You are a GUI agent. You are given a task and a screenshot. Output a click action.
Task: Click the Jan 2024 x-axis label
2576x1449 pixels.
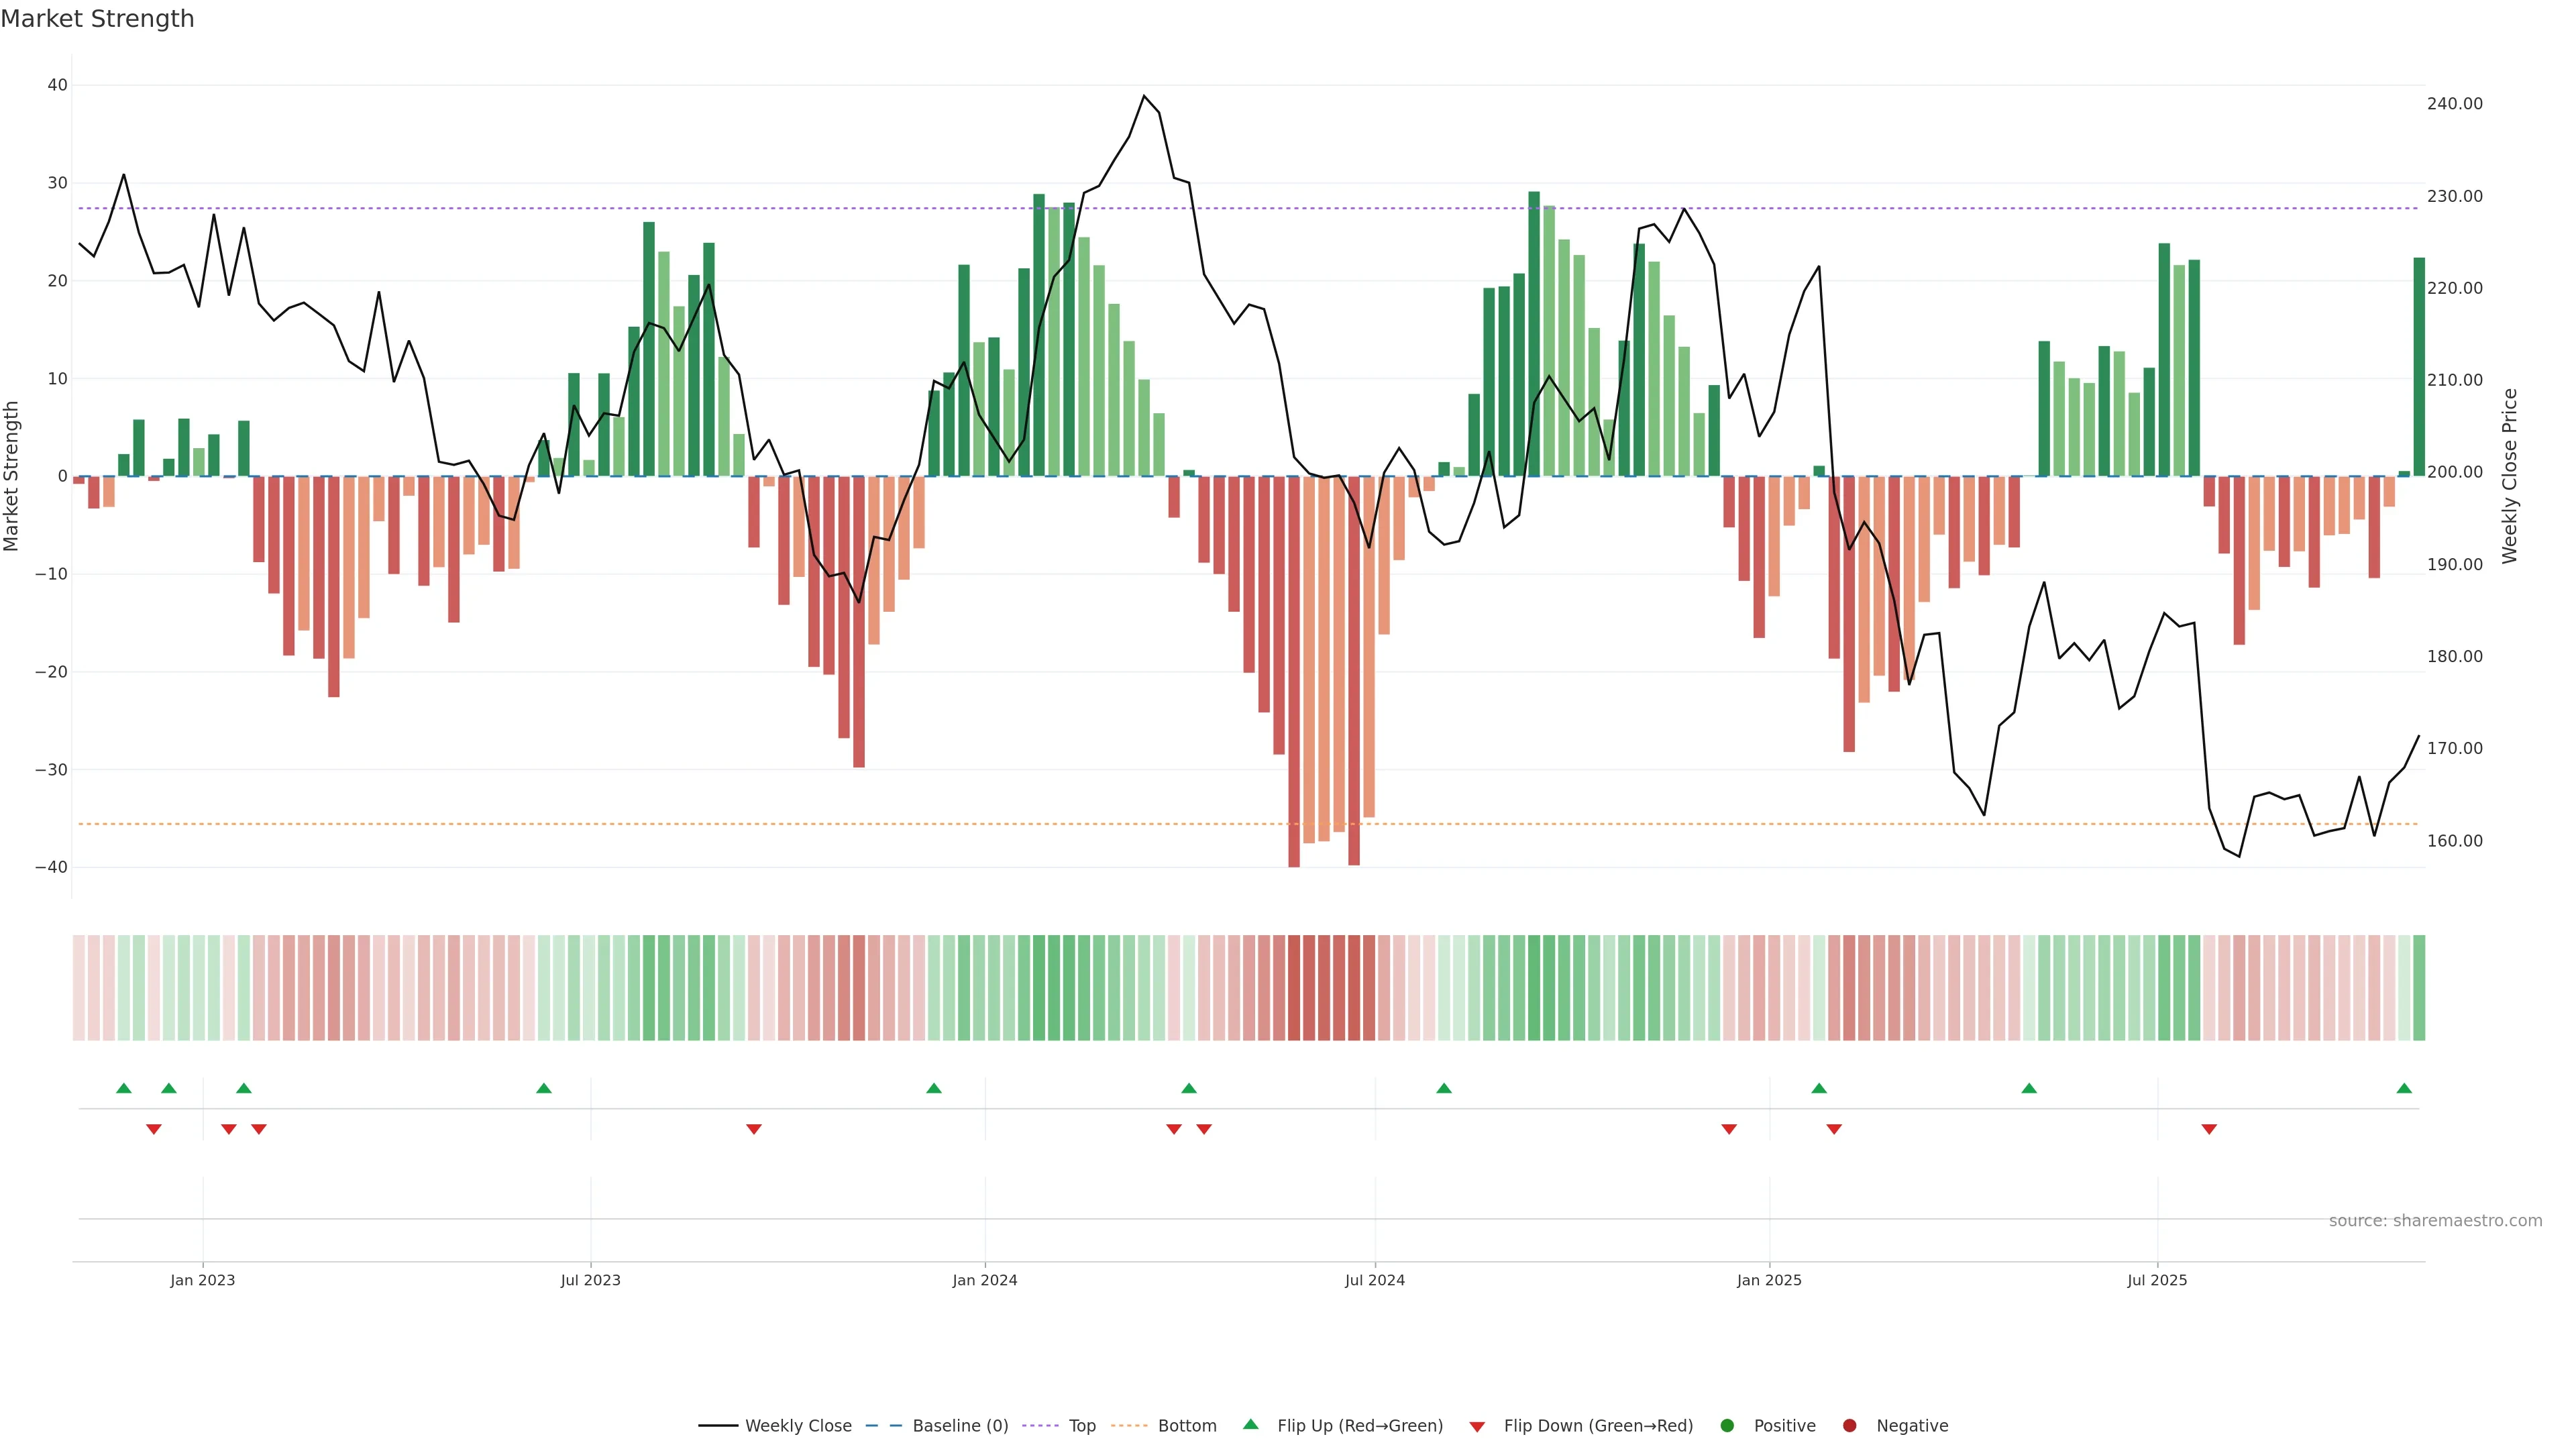coord(984,1280)
